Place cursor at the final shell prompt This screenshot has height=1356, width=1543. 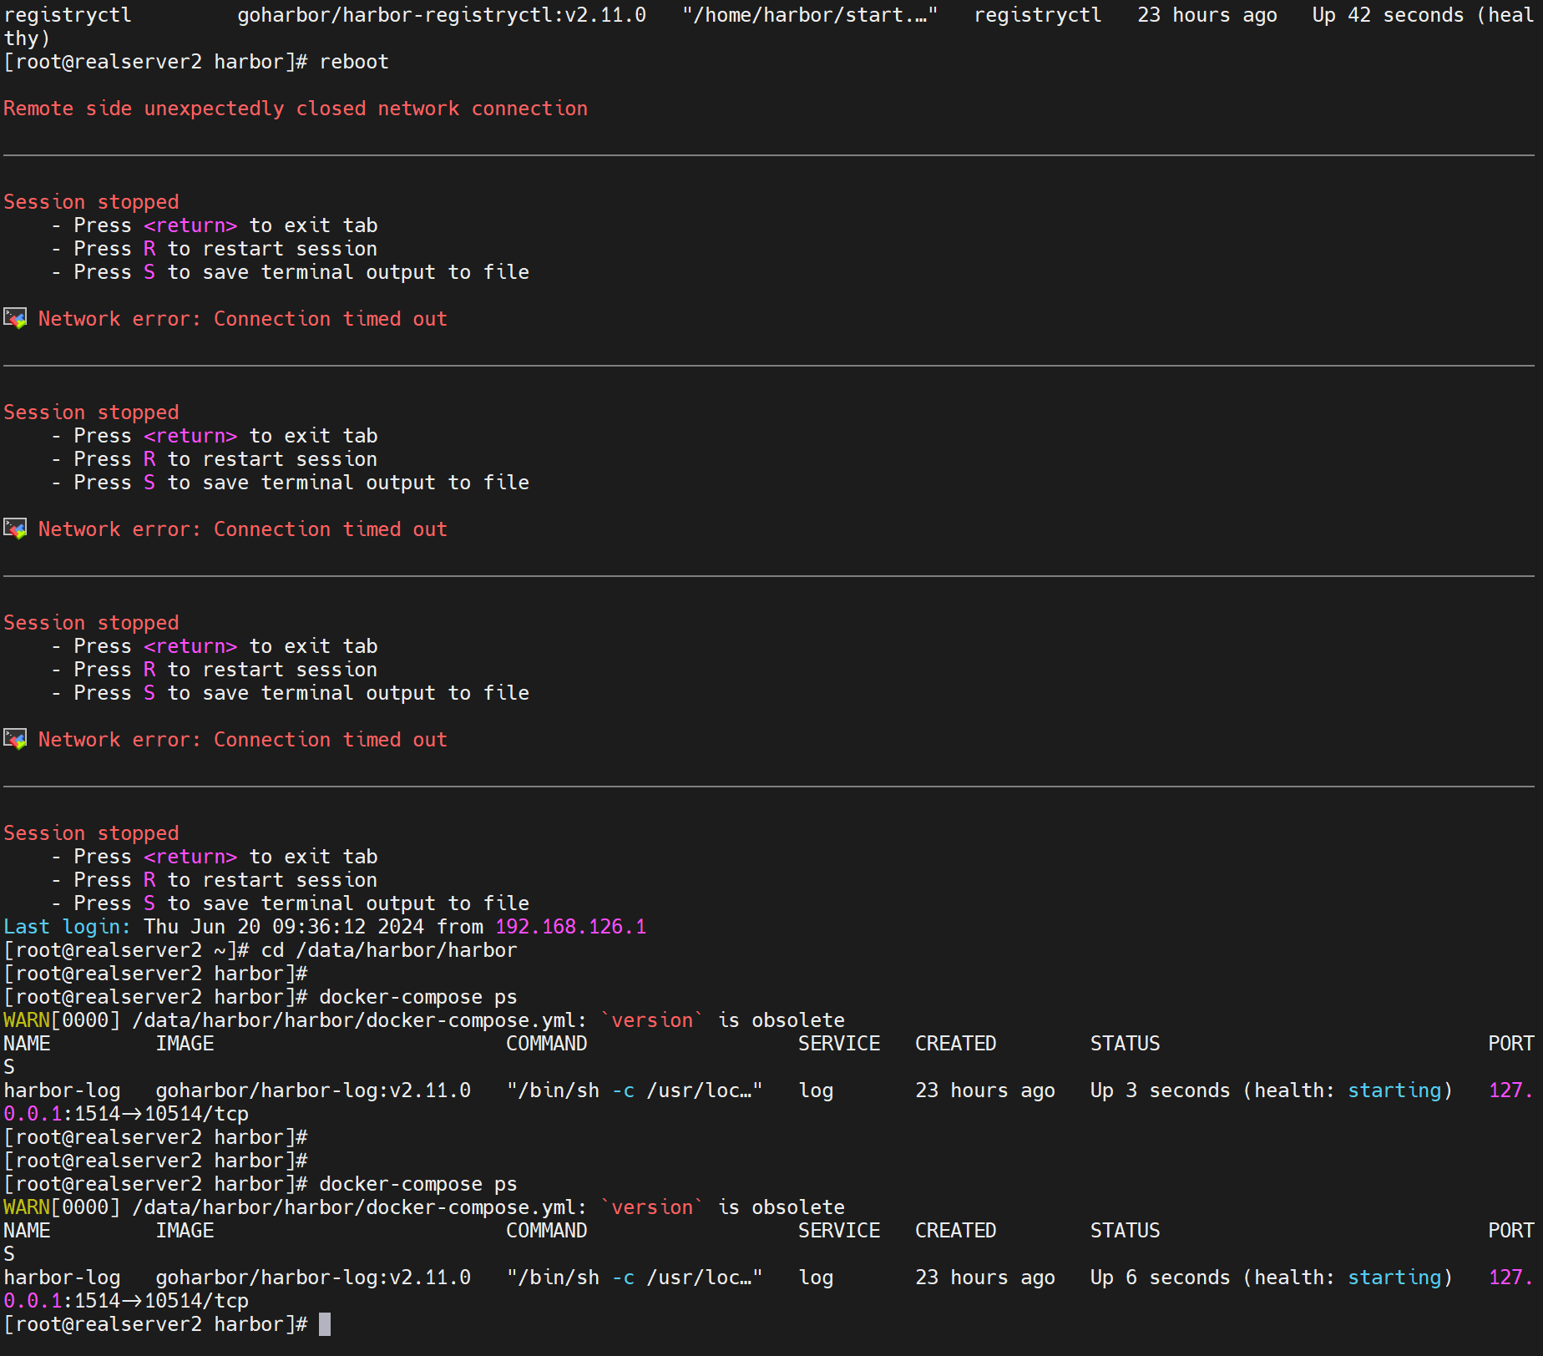coord(325,1324)
